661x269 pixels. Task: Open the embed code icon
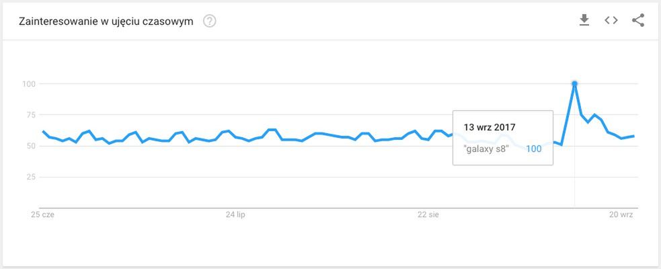click(611, 21)
